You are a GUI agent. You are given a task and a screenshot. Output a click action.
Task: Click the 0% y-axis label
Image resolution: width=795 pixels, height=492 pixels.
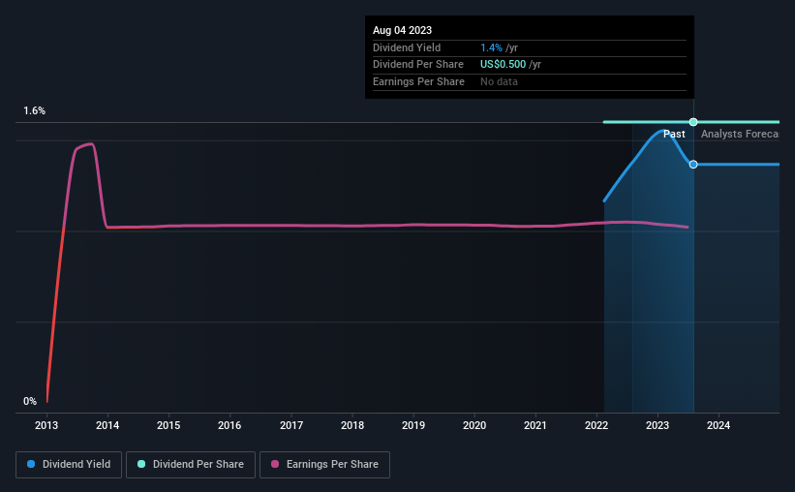point(30,401)
